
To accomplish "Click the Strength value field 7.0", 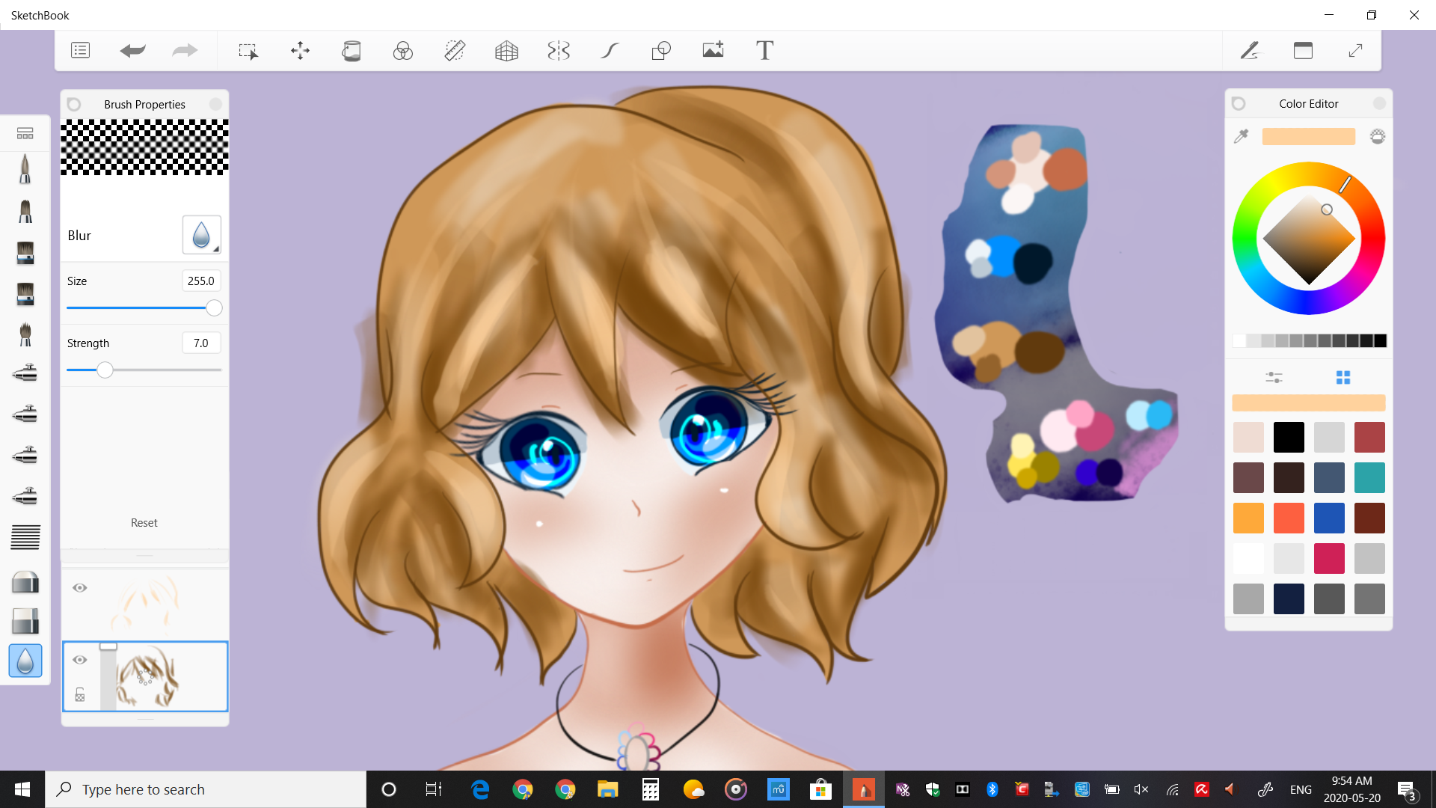I will (x=201, y=343).
